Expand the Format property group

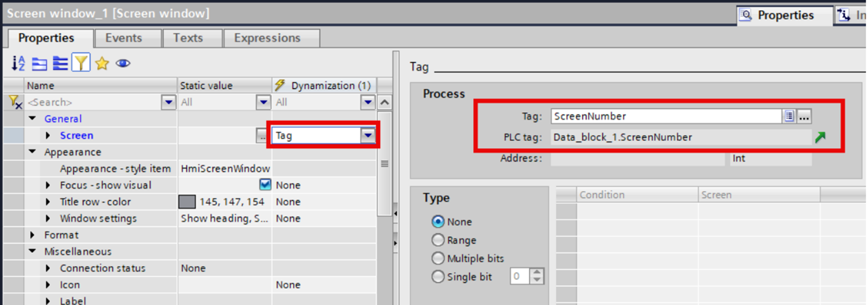pyautogui.click(x=32, y=235)
